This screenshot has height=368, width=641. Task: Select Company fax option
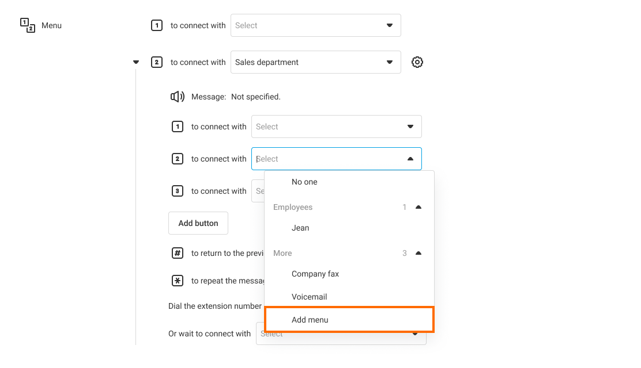coord(315,274)
